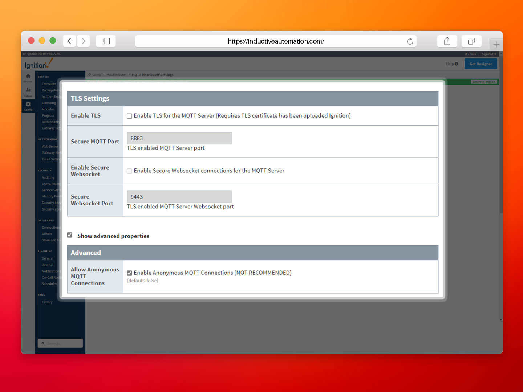The image size is (523, 392).
Task: Open Web Server under Networking
Action: 50,146
